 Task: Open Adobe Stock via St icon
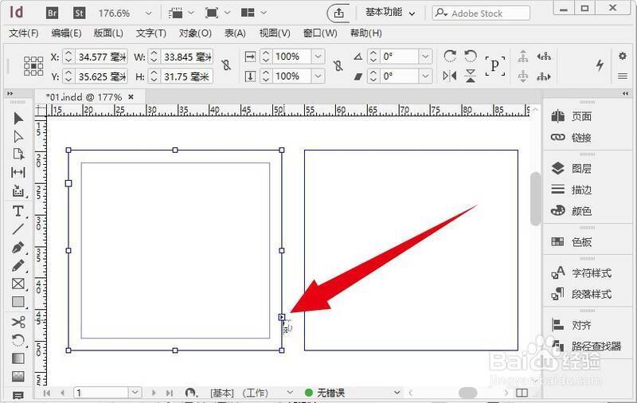tap(80, 14)
